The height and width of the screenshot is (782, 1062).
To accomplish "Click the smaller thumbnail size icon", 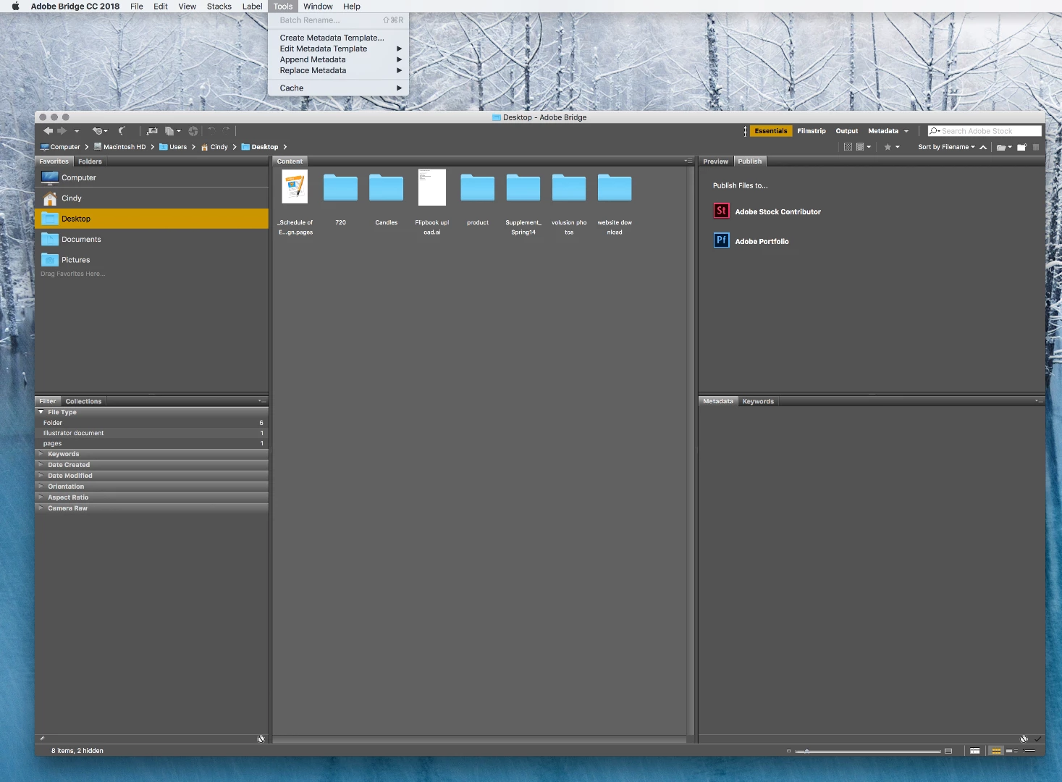I will (x=789, y=751).
